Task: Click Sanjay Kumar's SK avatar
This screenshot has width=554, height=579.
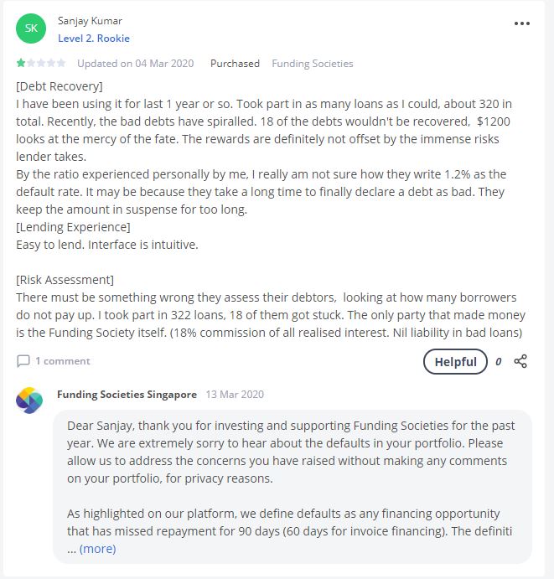Action: (31, 28)
